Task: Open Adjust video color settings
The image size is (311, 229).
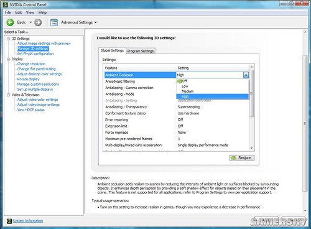Action: point(37,100)
